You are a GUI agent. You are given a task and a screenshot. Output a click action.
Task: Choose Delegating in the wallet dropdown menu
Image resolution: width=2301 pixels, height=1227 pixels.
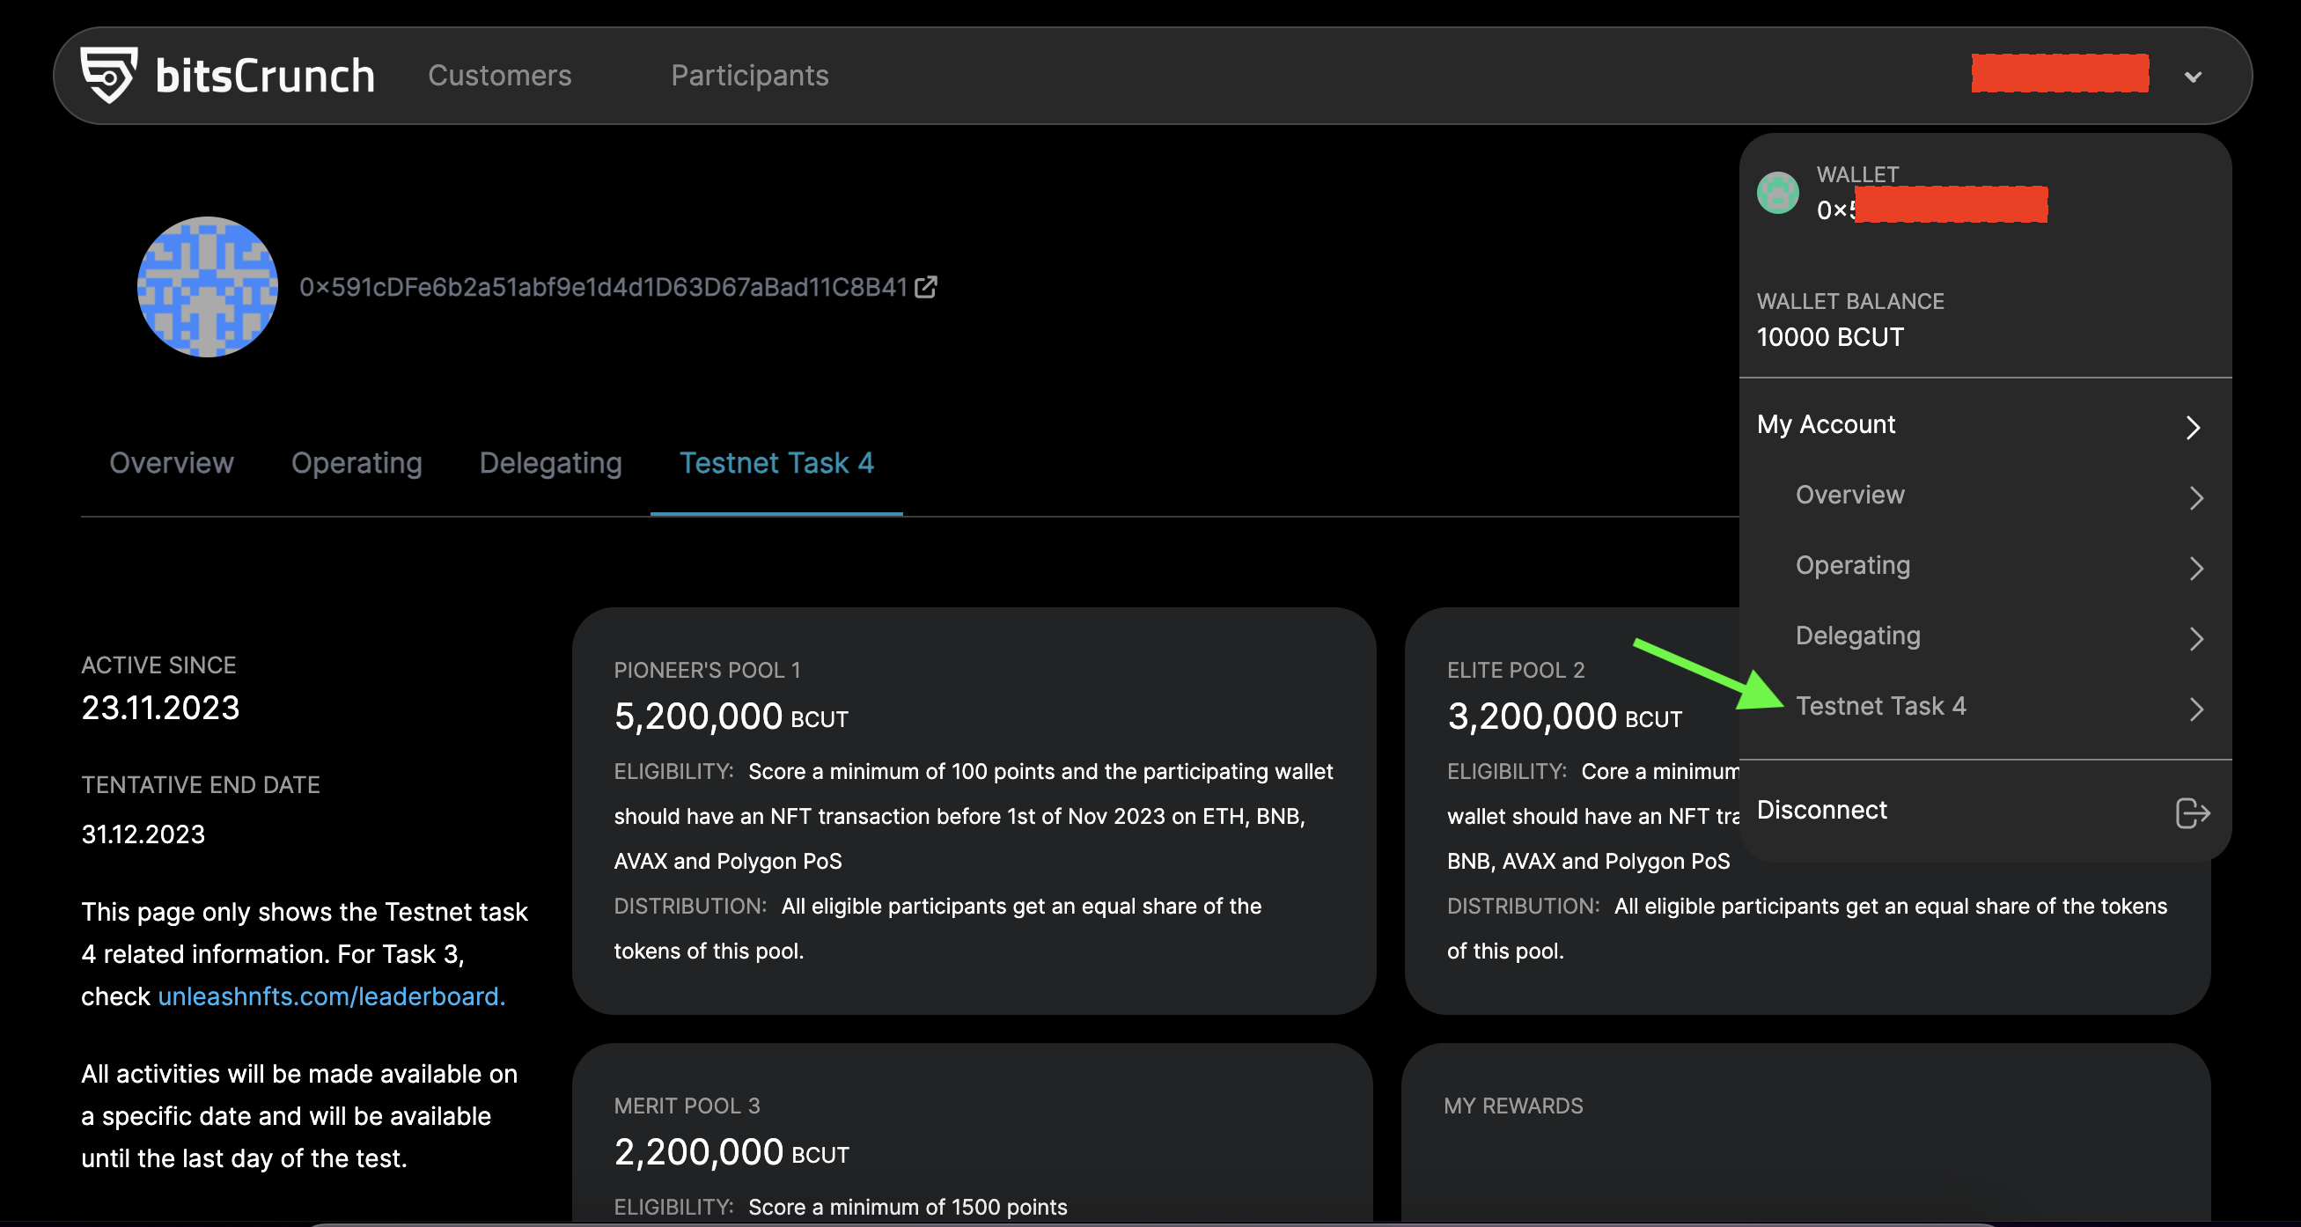pos(1858,636)
